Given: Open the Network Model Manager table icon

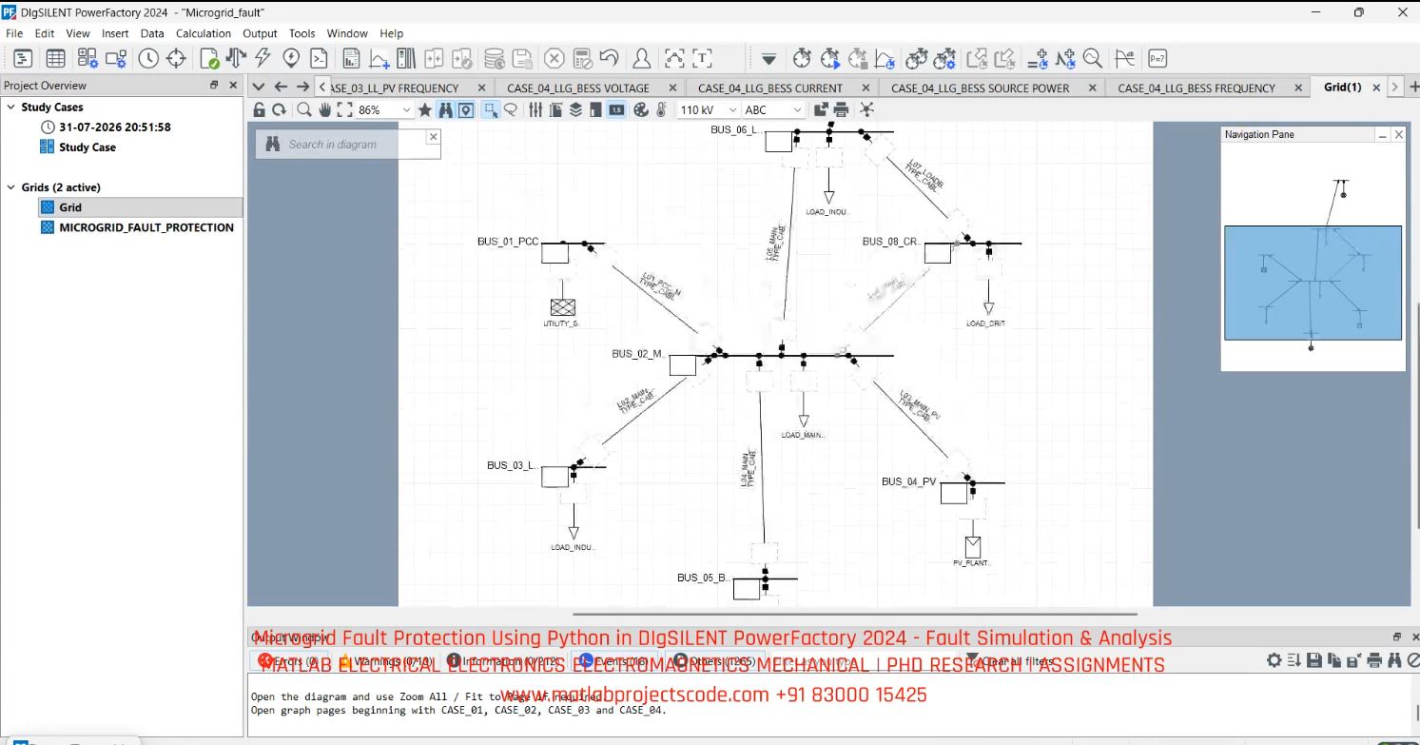Looking at the screenshot, I should click(x=55, y=58).
